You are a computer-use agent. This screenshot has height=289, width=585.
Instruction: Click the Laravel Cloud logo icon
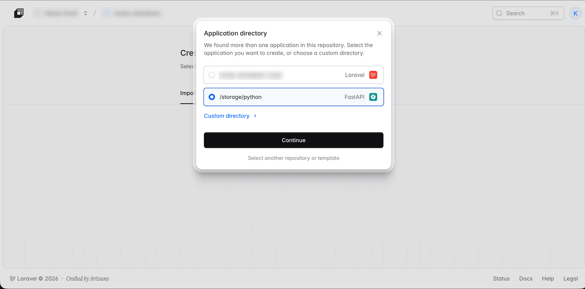19,13
